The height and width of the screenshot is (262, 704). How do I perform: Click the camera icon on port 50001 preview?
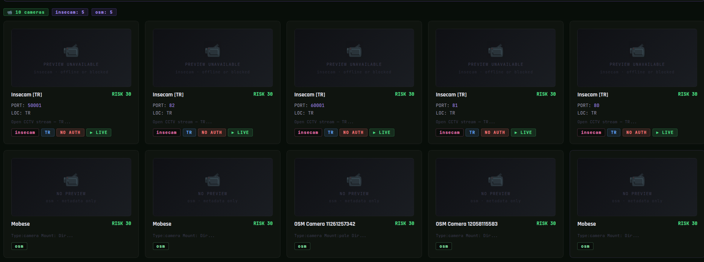[71, 51]
